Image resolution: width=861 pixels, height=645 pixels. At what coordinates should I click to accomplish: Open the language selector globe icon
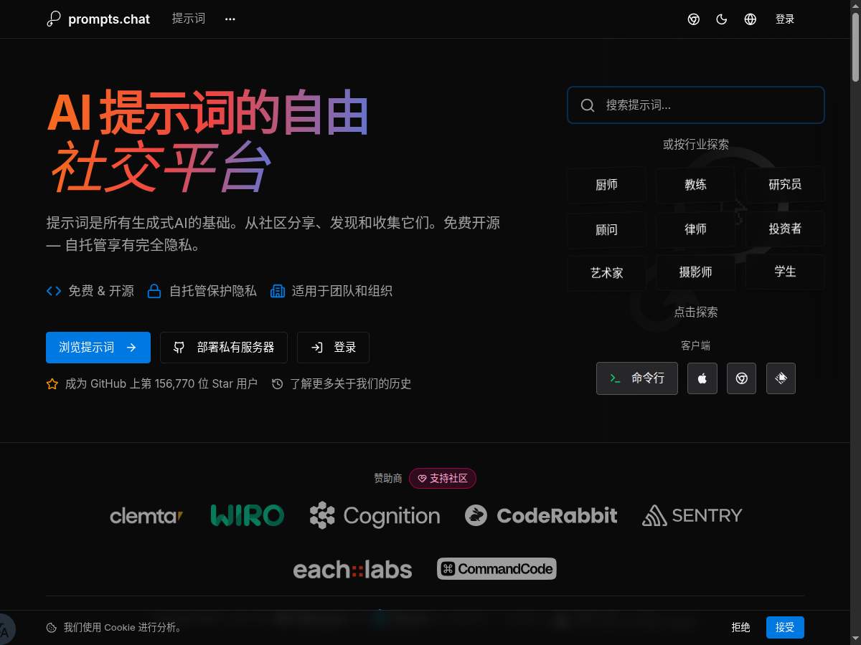[751, 19]
